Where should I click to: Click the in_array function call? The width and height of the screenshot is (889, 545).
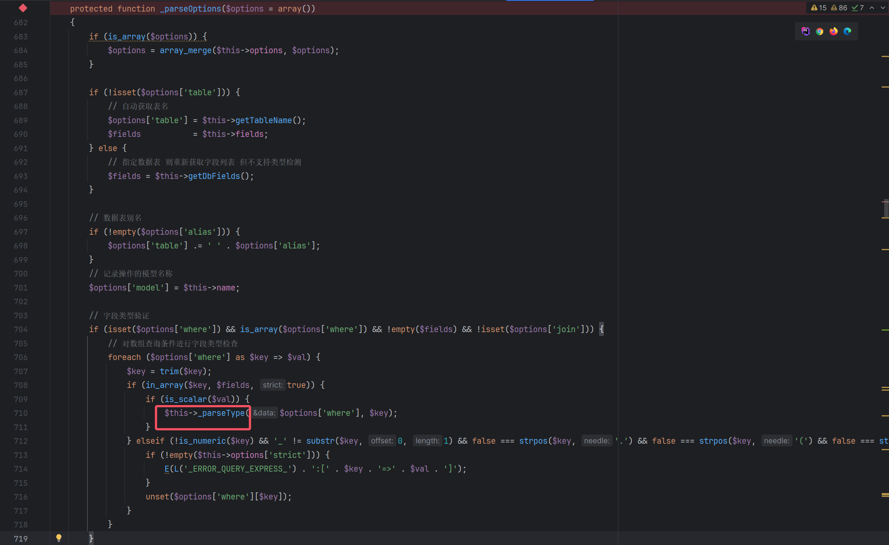point(164,385)
